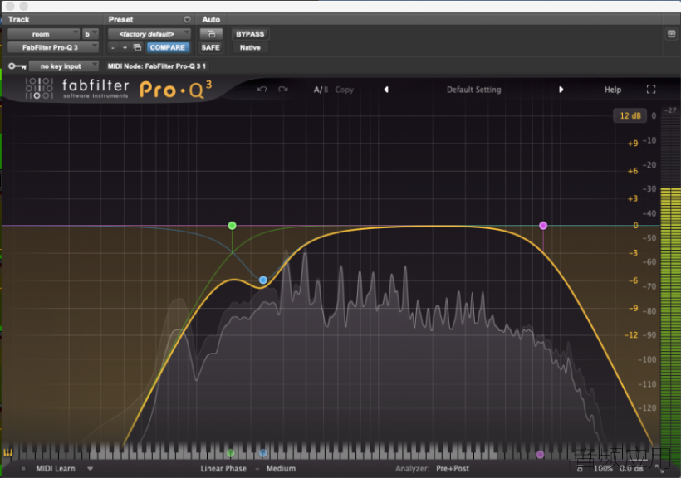Toggle the piano keyboard display icon
Viewport: 681px width, 478px height.
point(7,453)
